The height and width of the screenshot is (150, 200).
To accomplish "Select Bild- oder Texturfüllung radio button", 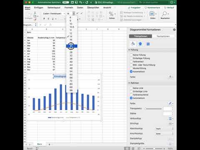I will pos(131,65).
